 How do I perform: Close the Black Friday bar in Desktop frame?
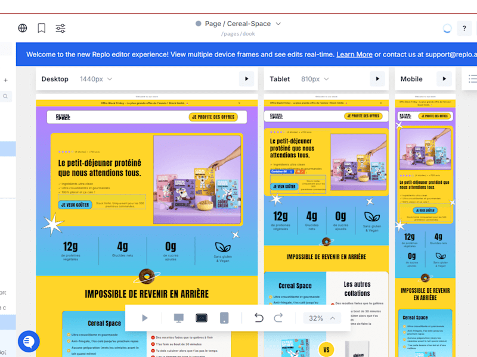[x=240, y=103]
